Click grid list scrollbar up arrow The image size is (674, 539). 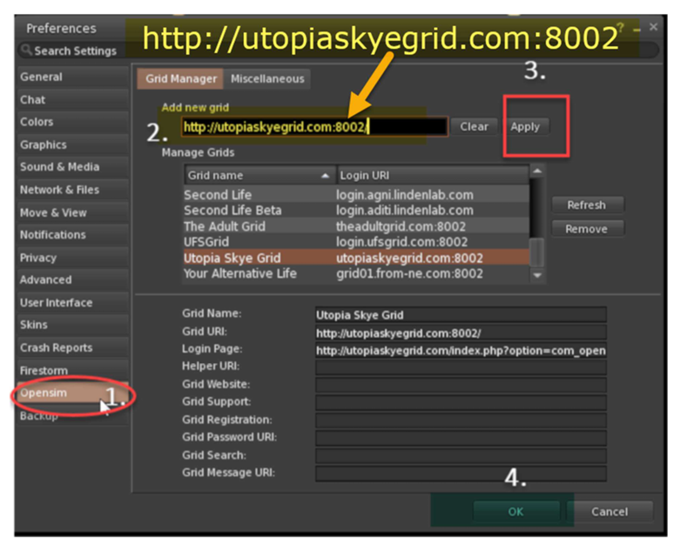(x=537, y=171)
